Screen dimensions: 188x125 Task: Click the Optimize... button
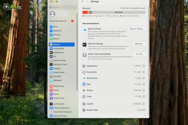(139, 44)
